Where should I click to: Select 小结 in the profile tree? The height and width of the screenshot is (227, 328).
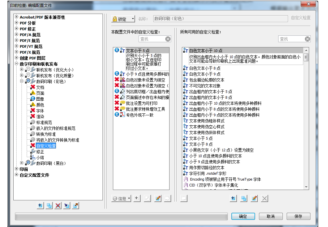pos(40,158)
